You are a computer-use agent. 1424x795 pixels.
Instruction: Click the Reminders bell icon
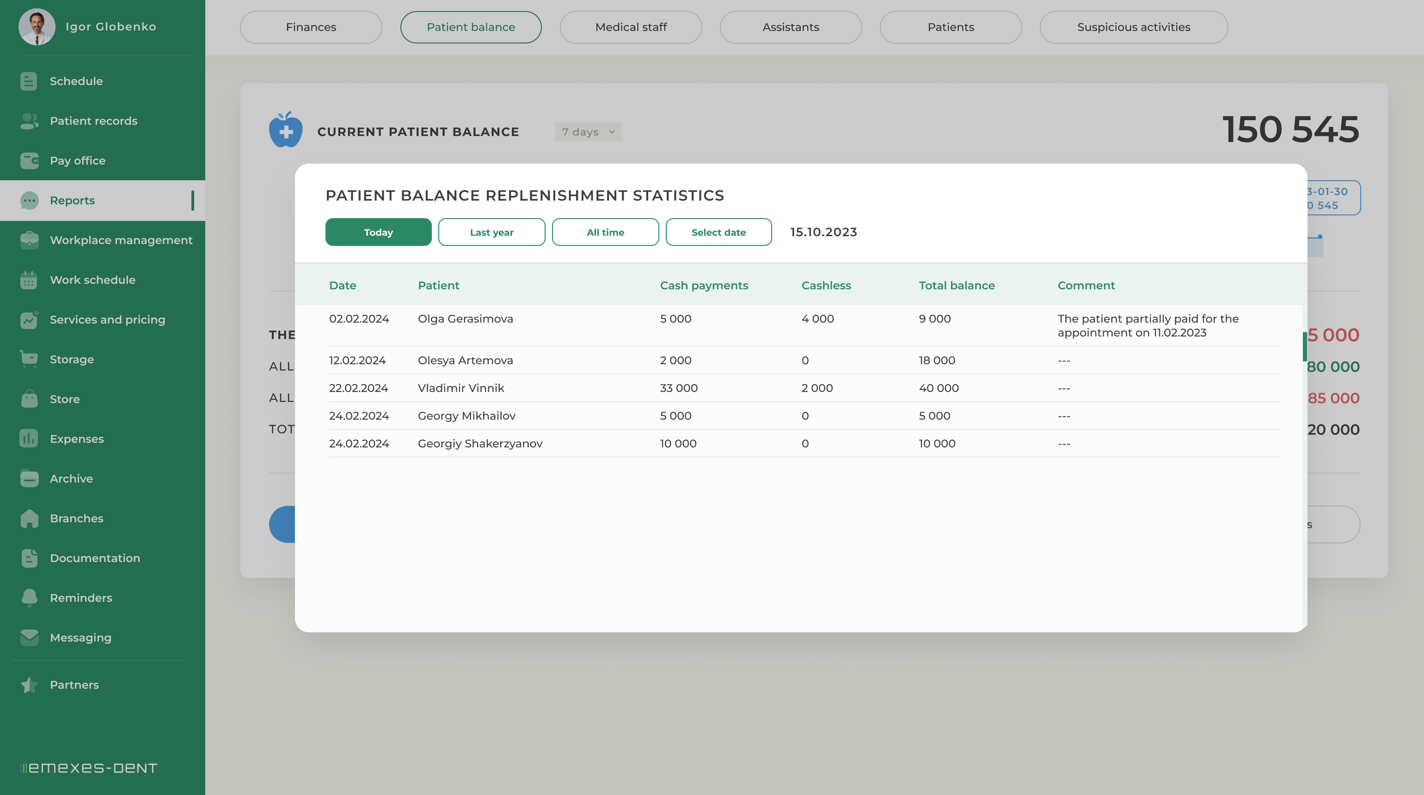pos(29,598)
